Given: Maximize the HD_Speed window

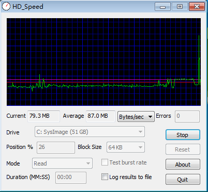Looking at the screenshot, I should click(180, 7).
